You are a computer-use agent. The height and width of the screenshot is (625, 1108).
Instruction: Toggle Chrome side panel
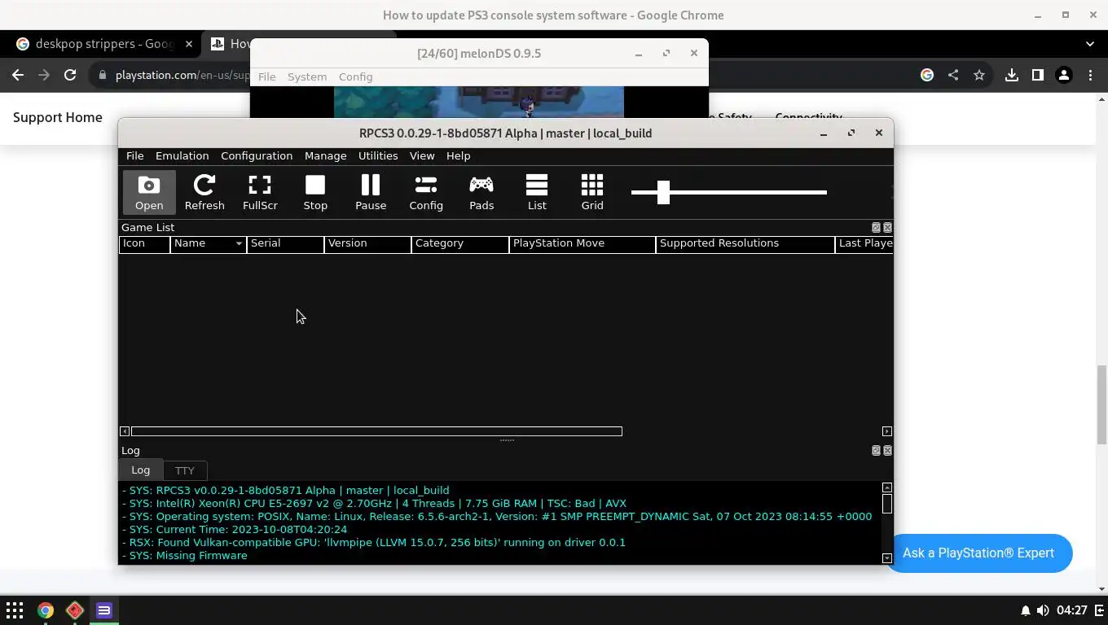pyautogui.click(x=1038, y=75)
